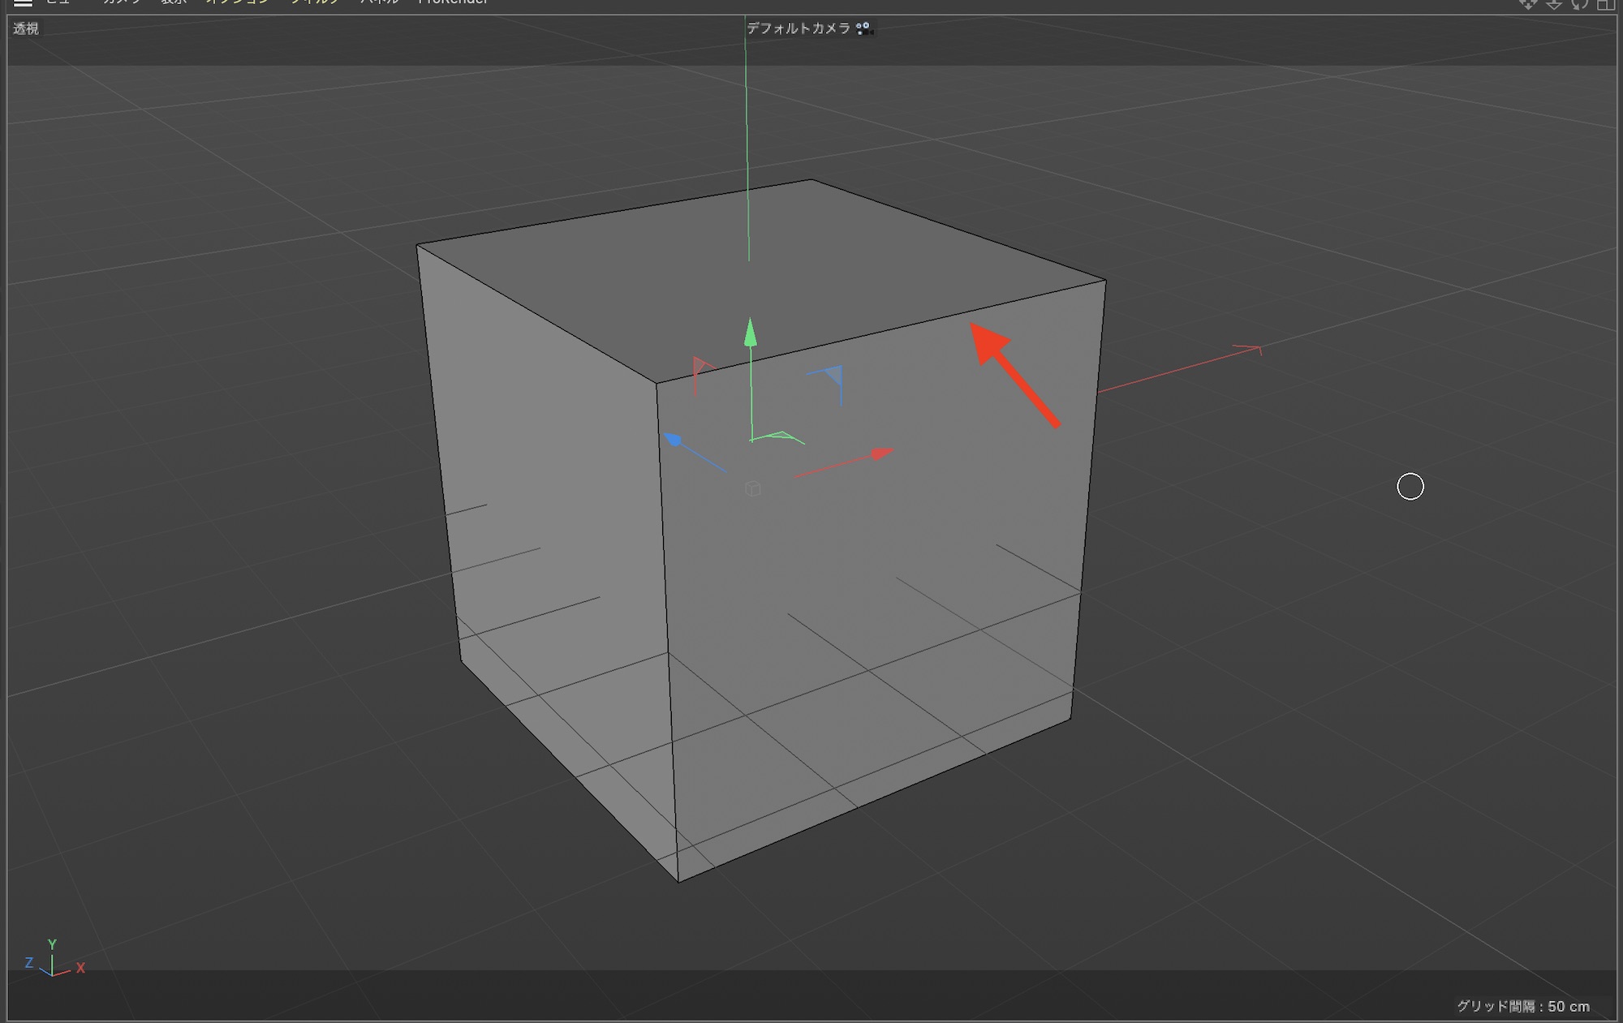
Task: Click the orbit camera navigation icon
Action: click(1579, 4)
